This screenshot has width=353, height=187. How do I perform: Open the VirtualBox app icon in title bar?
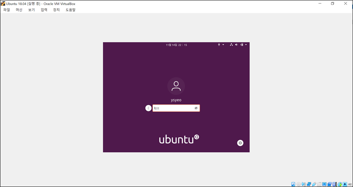tap(3, 4)
